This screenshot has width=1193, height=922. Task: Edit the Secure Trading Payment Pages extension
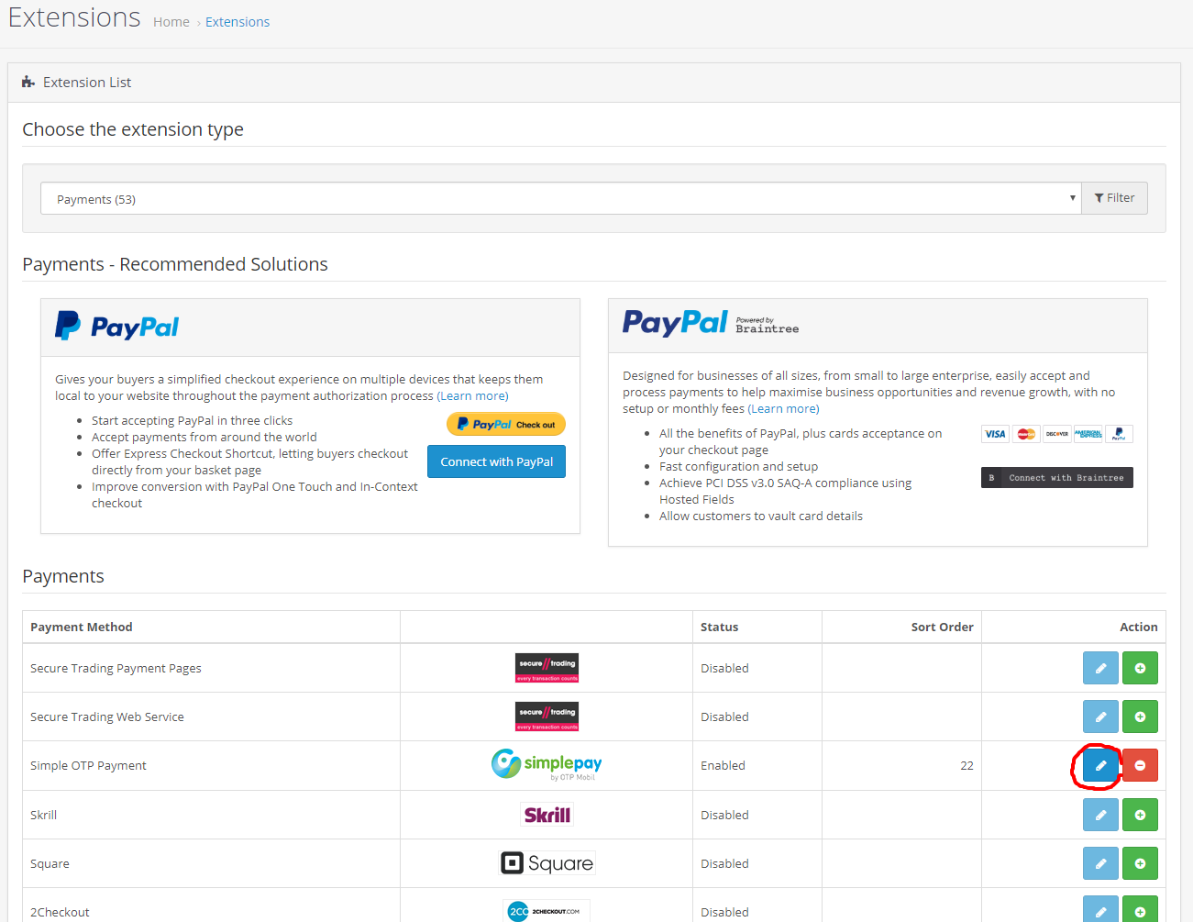pyautogui.click(x=1100, y=668)
